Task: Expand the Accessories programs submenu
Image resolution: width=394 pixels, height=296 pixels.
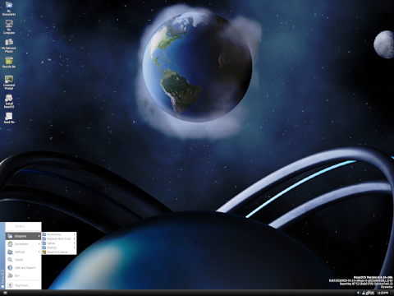Action: (x=59, y=234)
